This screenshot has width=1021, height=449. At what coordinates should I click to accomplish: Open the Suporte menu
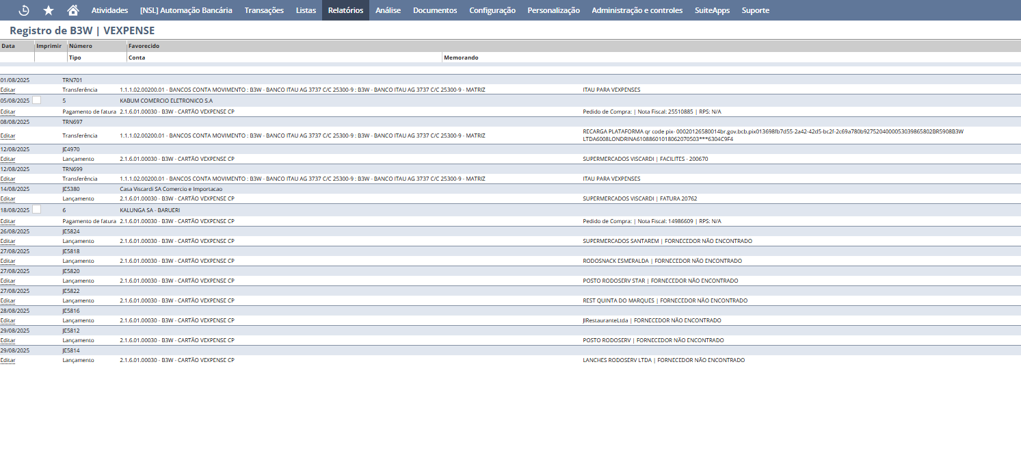[755, 10]
